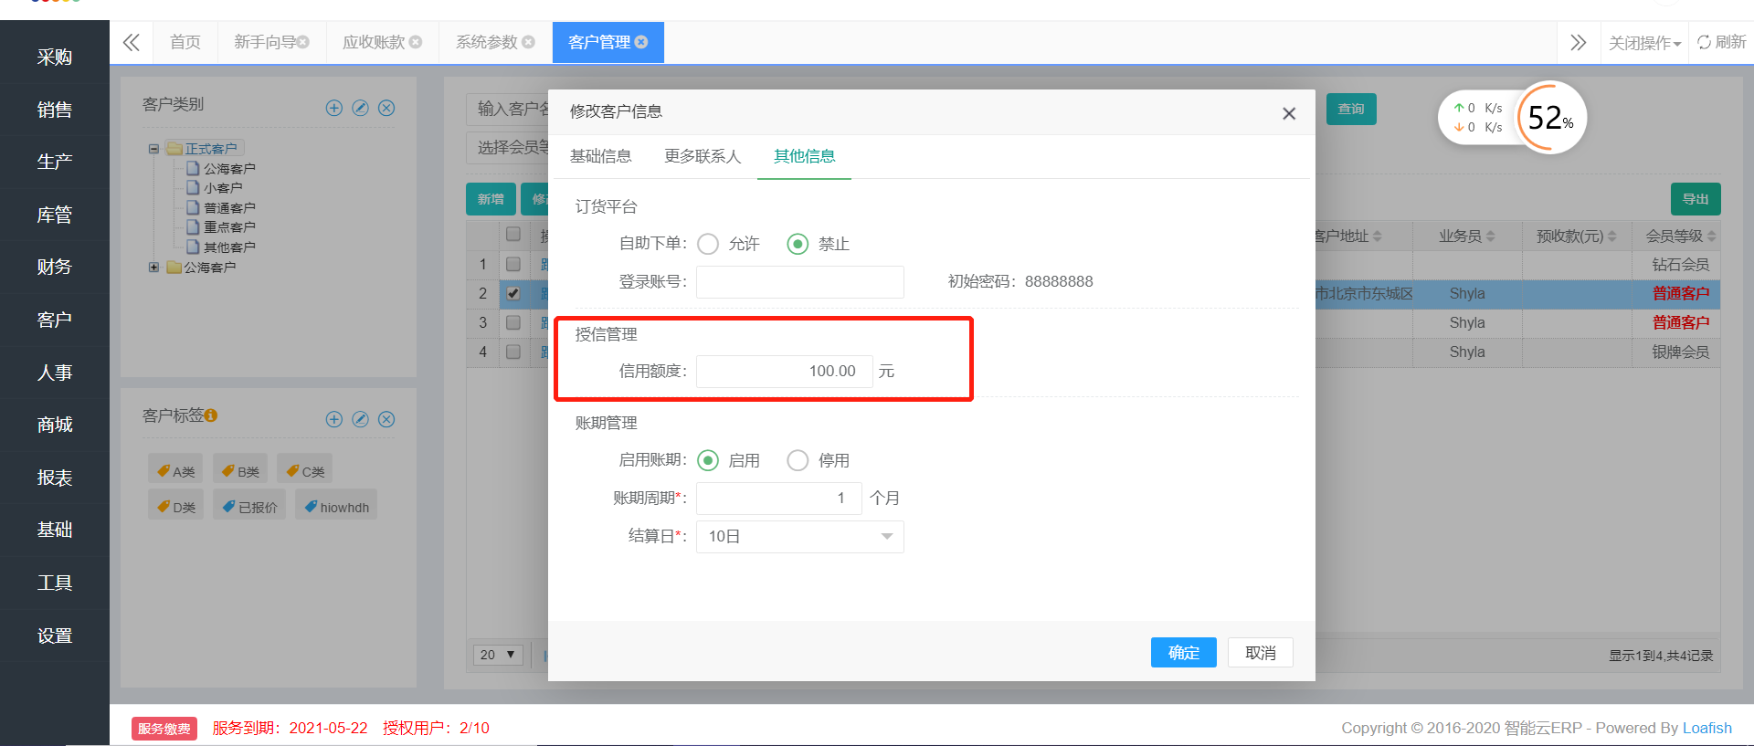The image size is (1754, 746).
Task: Sort by 业务员 column arrows
Action: click(x=1491, y=236)
